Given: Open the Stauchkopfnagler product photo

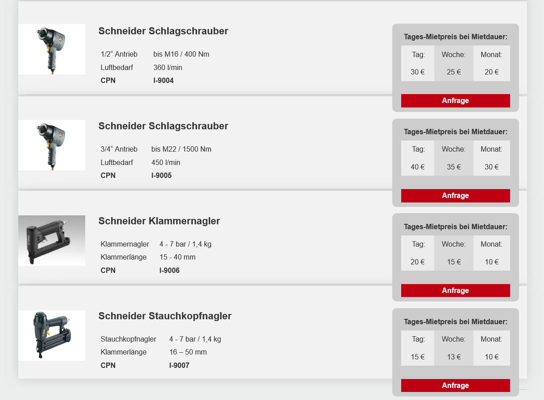Looking at the screenshot, I should pos(52,335).
